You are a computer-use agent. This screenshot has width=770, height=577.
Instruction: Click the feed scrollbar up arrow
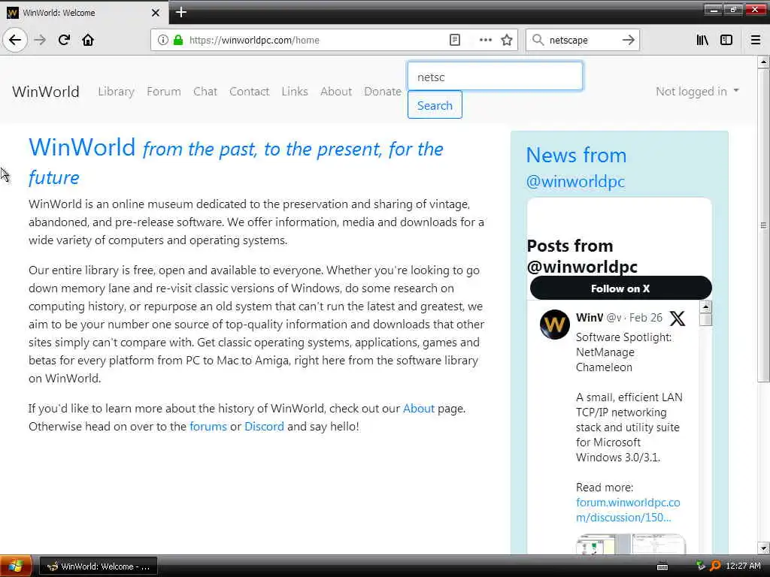point(705,307)
